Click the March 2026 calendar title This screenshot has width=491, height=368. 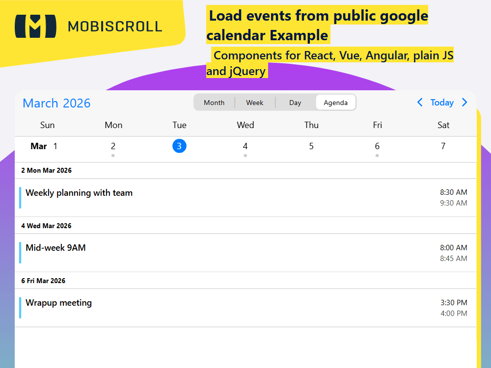[56, 103]
